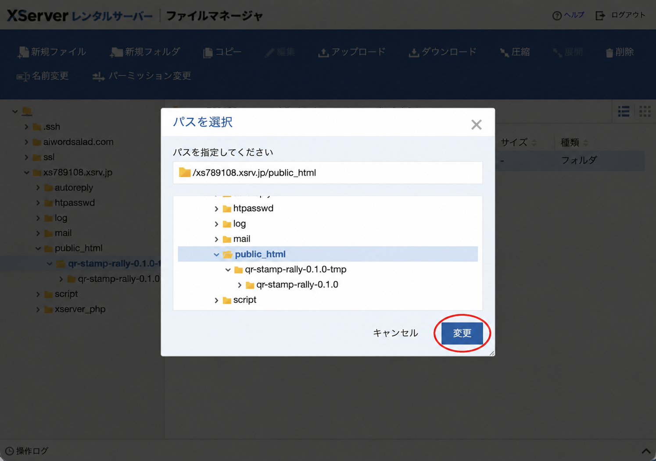Click the 圧縮 (compress) toolbar button

515,52
